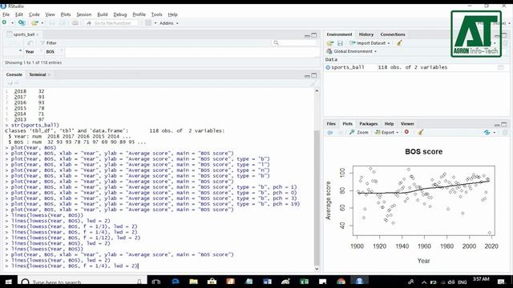
Task: Switch to the Files tab
Action: click(331, 124)
